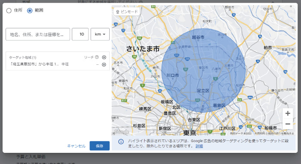The image size is (301, 164).
Task: Remove all target locations with header X icon
Action: pos(104,57)
